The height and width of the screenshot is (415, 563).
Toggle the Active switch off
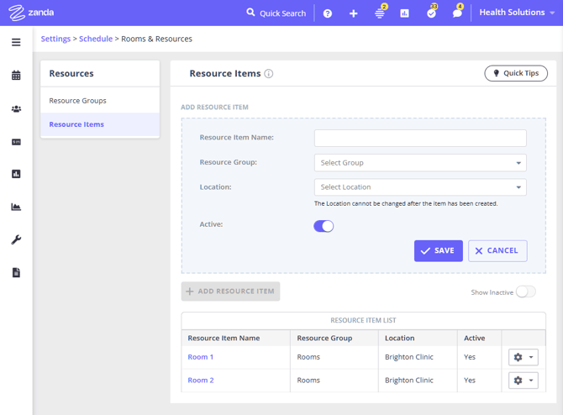[324, 226]
